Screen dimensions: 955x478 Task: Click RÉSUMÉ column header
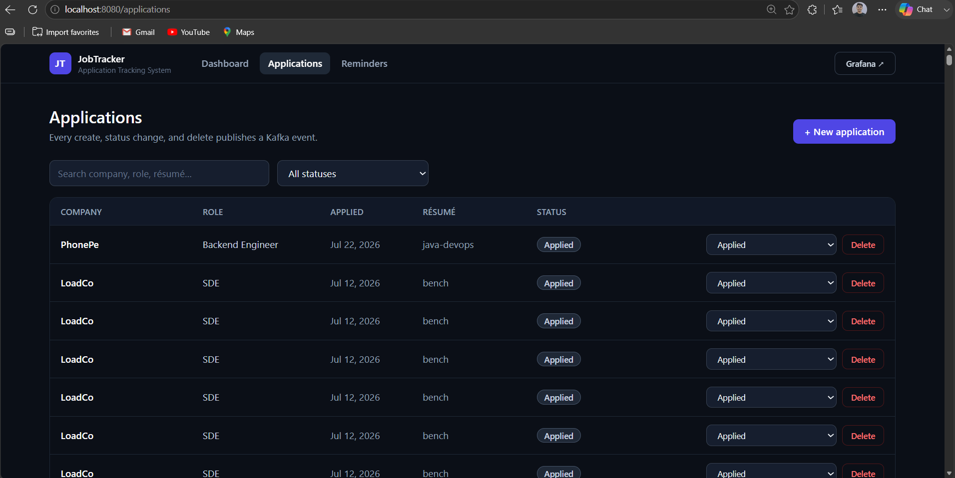click(439, 212)
